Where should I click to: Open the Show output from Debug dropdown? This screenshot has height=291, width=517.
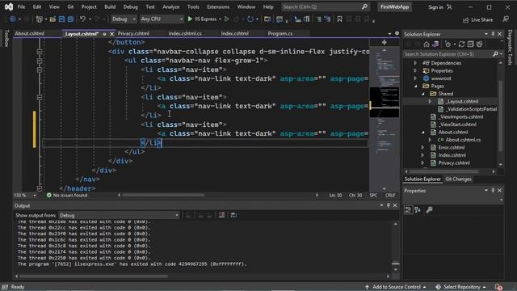tap(119, 215)
